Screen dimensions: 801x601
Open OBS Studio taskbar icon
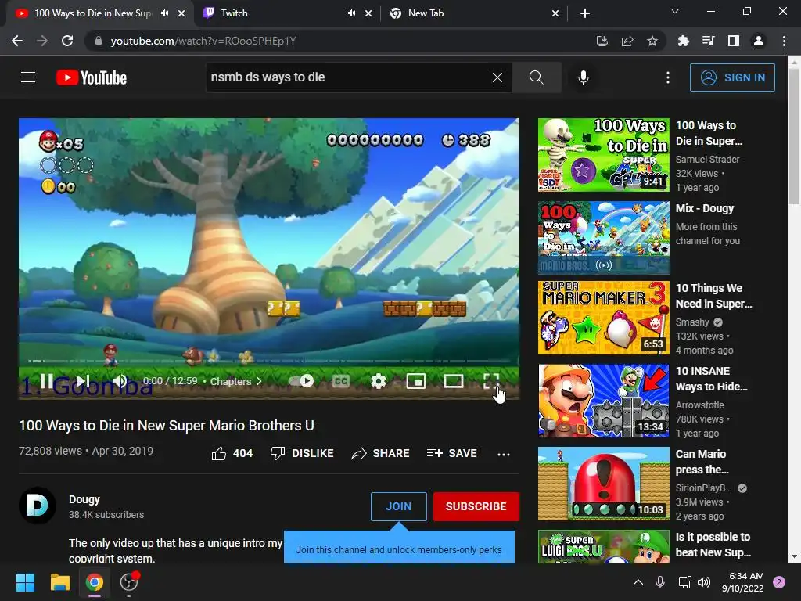tap(129, 582)
